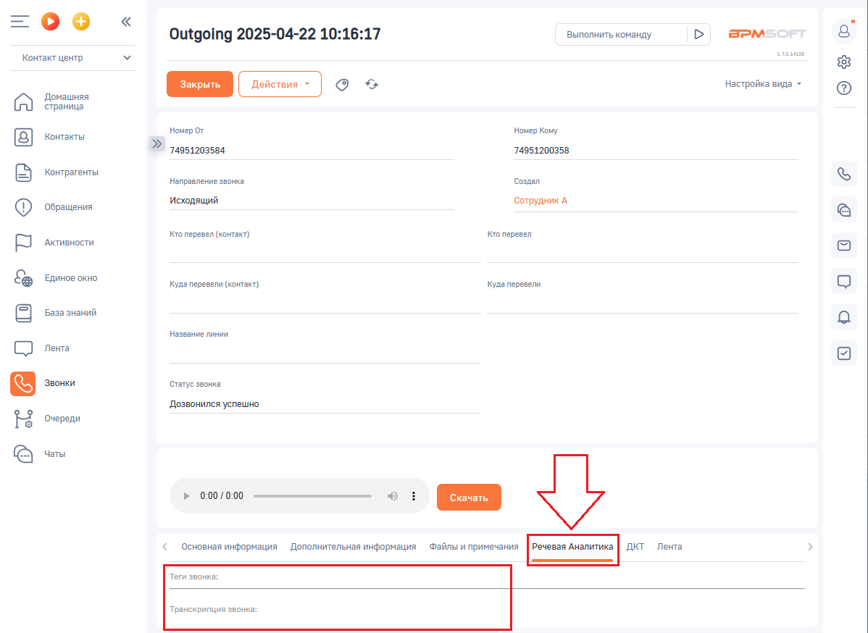Switch to ДКТ tab
This screenshot has width=868, height=633.
click(x=635, y=547)
